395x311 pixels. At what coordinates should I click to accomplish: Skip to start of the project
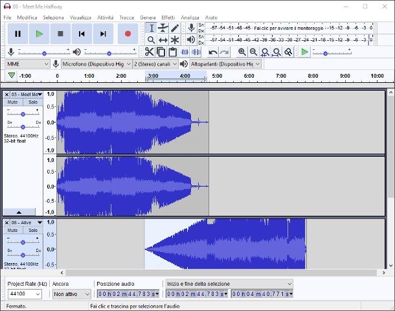82,34
